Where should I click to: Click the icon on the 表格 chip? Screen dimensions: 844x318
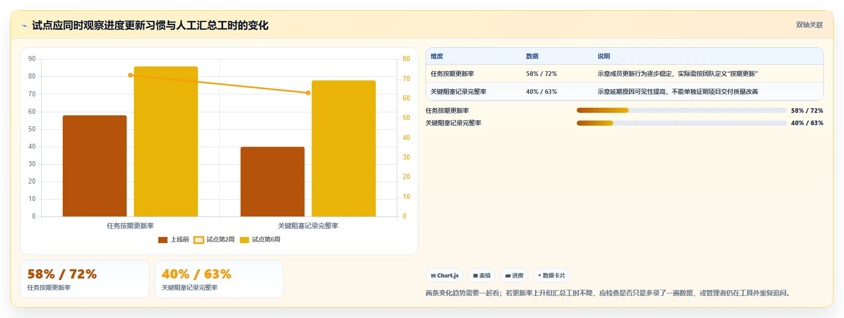pyautogui.click(x=475, y=276)
